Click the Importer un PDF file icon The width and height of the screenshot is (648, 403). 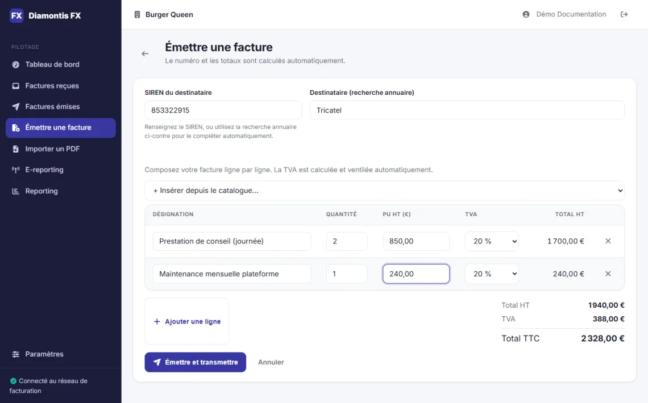16,149
